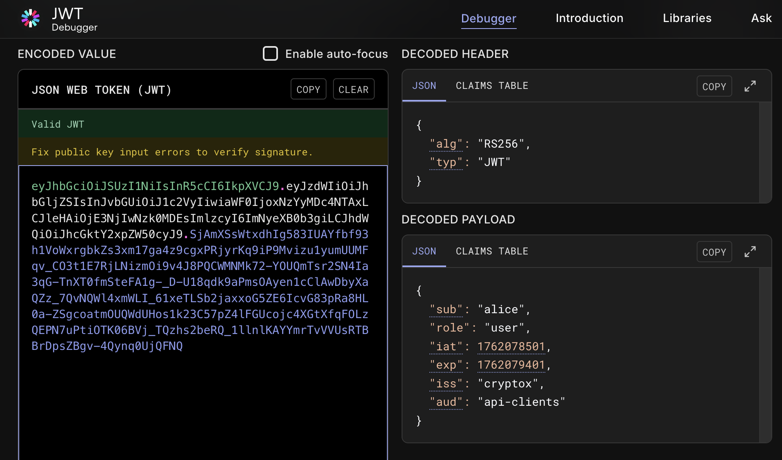The height and width of the screenshot is (460, 782).
Task: Switch to Claims Table in Decoded Payload
Action: pos(491,251)
